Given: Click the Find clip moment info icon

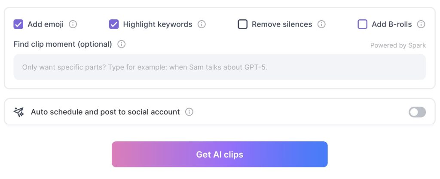Looking at the screenshot, I should coord(122,44).
